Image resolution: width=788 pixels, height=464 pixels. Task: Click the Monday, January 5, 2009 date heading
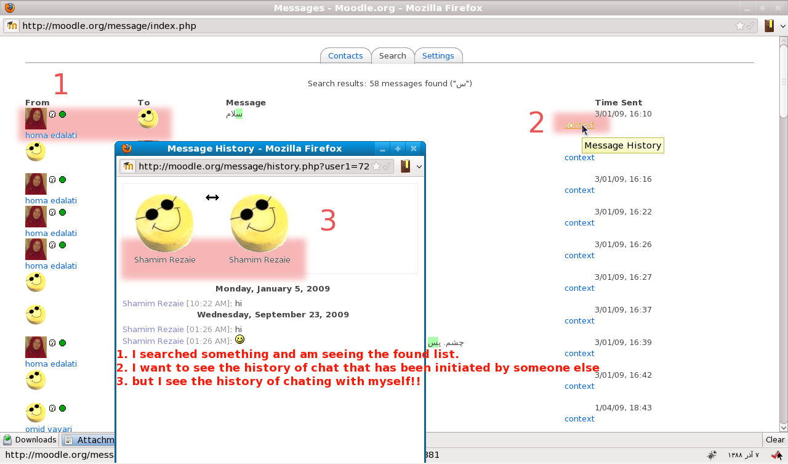click(273, 288)
